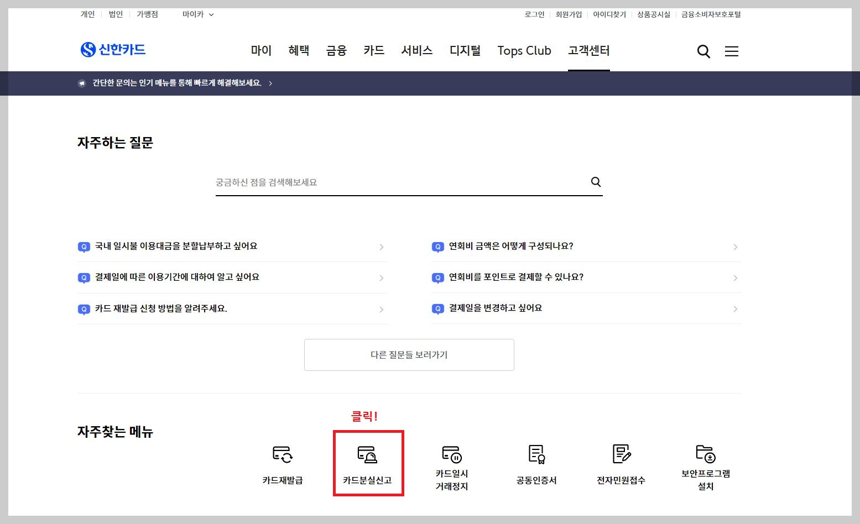The height and width of the screenshot is (524, 860).
Task: Click arrow next to 카드 재발급 신청 방법 question
Action: point(381,310)
